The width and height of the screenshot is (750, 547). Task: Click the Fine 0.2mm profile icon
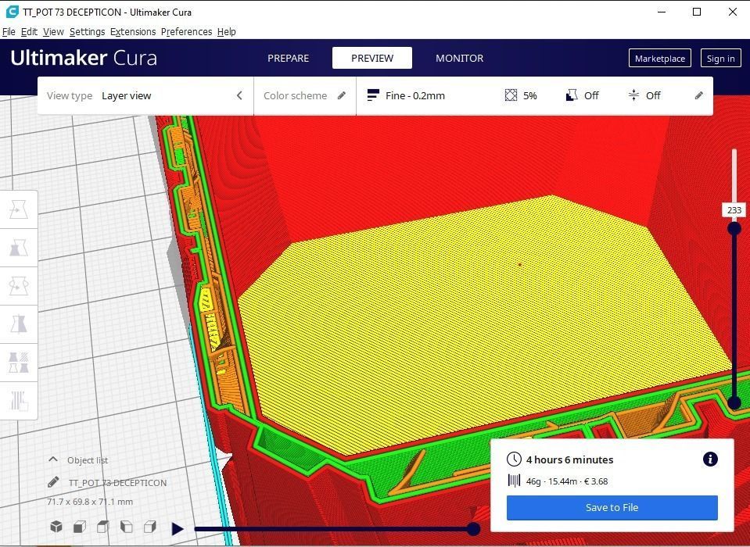pos(373,95)
